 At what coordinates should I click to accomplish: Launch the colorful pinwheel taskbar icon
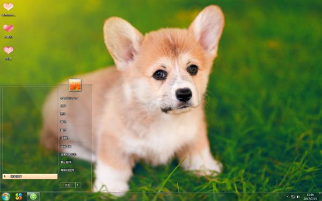coord(19,197)
